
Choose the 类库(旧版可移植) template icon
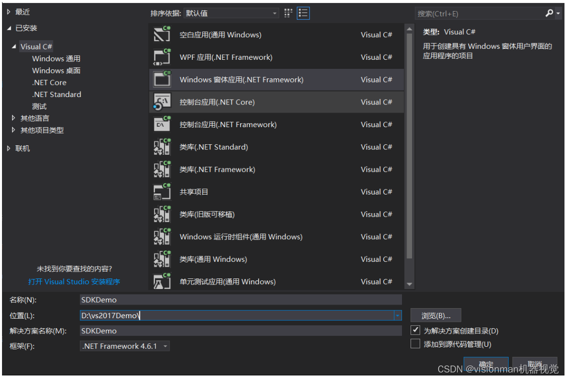click(161, 214)
